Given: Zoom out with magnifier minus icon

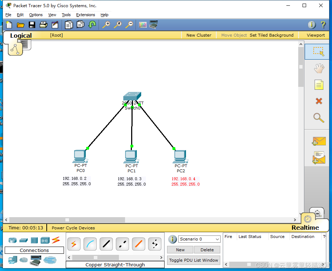Looking at the screenshot, I should point(129,24).
